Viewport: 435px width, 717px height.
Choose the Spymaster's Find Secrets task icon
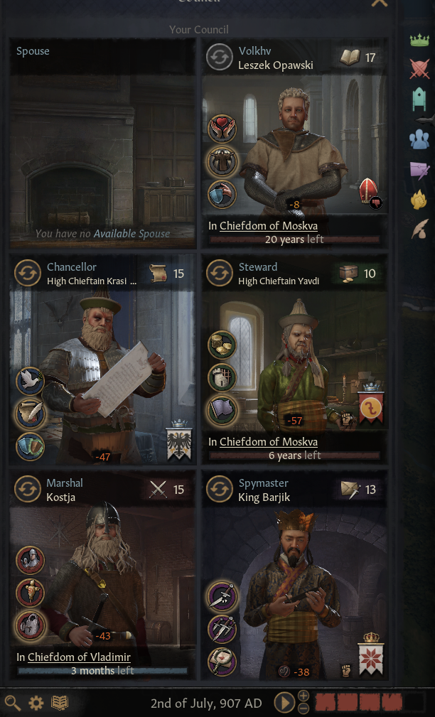tap(222, 661)
